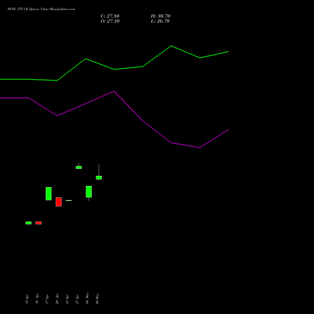The width and height of the screenshot is (314, 314).
Task: Select the green candlestick for 04 May
Action: pyautogui.click(x=89, y=192)
